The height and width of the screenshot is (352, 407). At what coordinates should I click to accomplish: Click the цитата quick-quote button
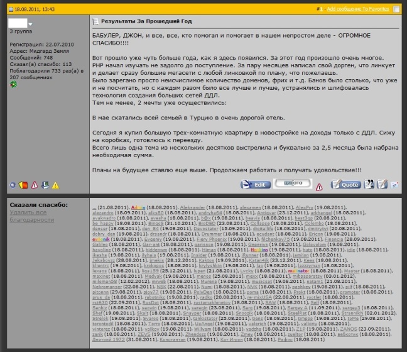tap(293, 183)
